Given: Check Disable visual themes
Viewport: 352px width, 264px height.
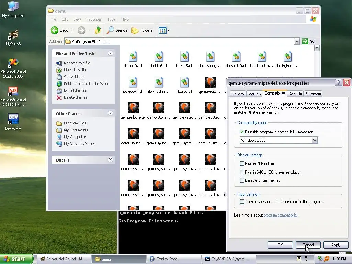Looking at the screenshot, I should [x=242, y=180].
